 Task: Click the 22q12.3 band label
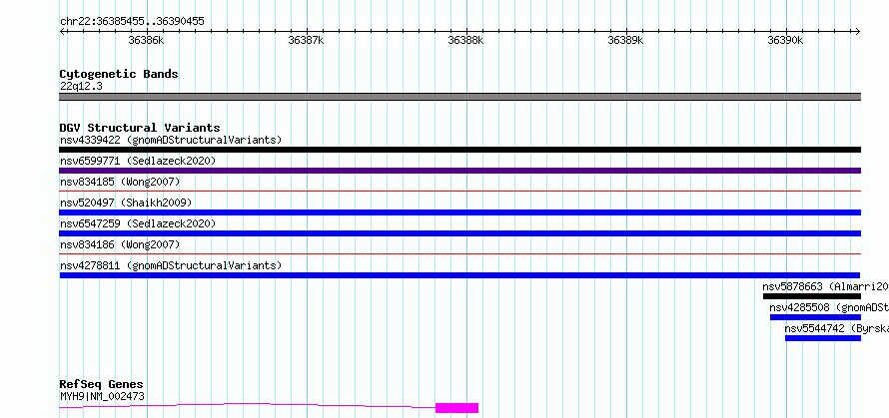pyautogui.click(x=81, y=86)
